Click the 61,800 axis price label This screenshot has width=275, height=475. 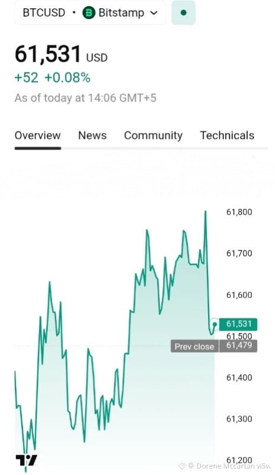click(239, 212)
